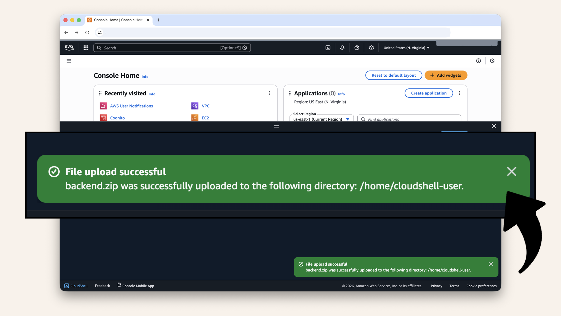Open the info panel circle icon
This screenshot has width=561, height=316.
pos(478,61)
